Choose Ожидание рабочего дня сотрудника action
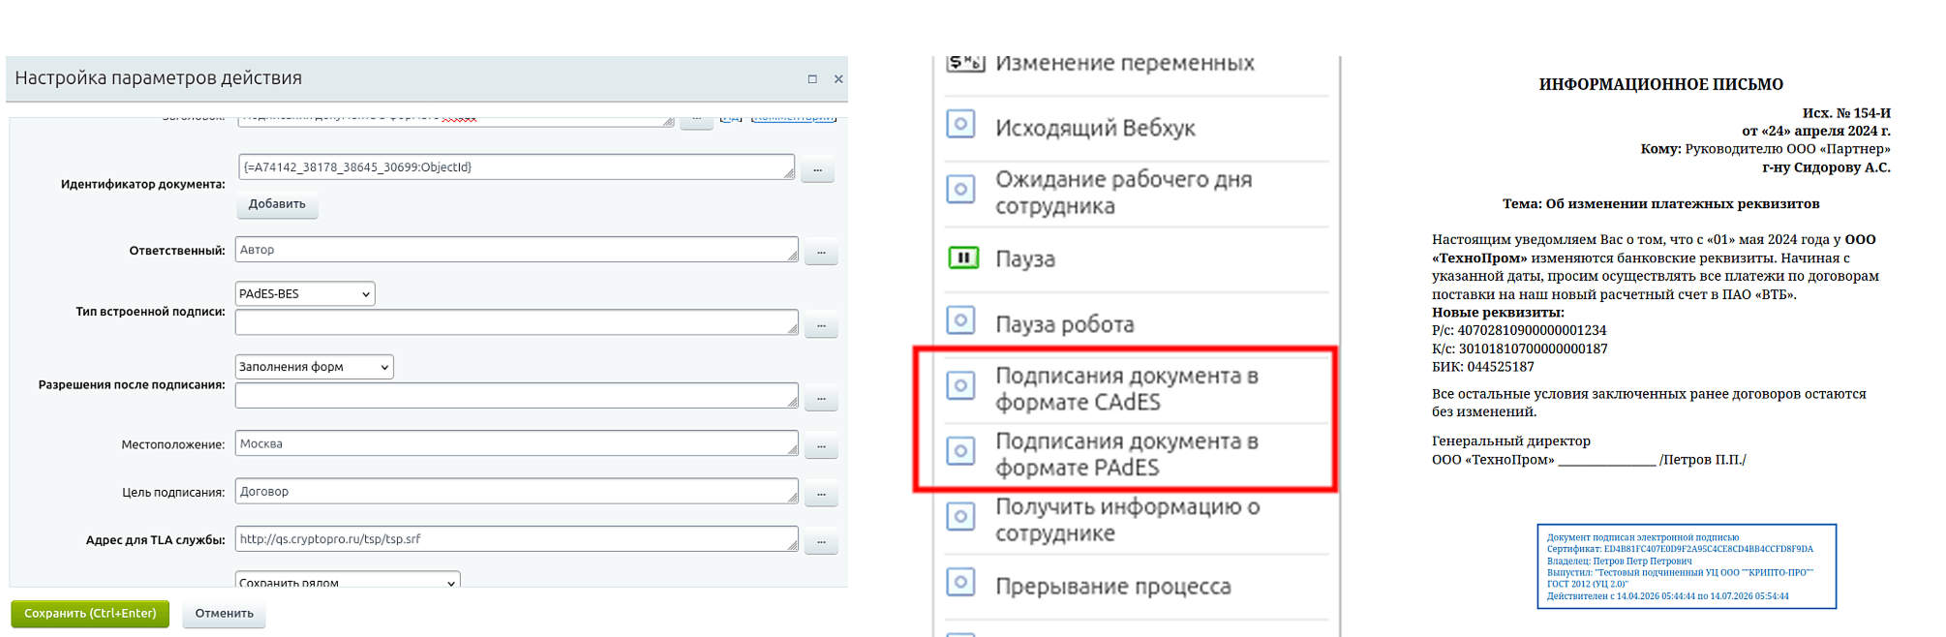Image resolution: width=1946 pixels, height=637 pixels. coord(1123,193)
